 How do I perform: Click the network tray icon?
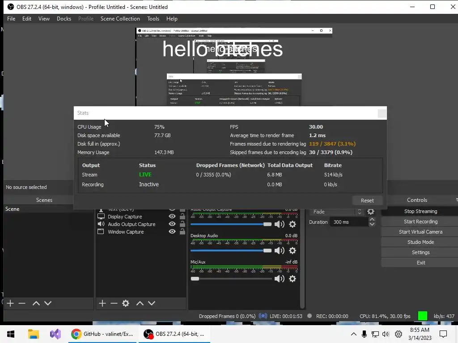(x=375, y=334)
